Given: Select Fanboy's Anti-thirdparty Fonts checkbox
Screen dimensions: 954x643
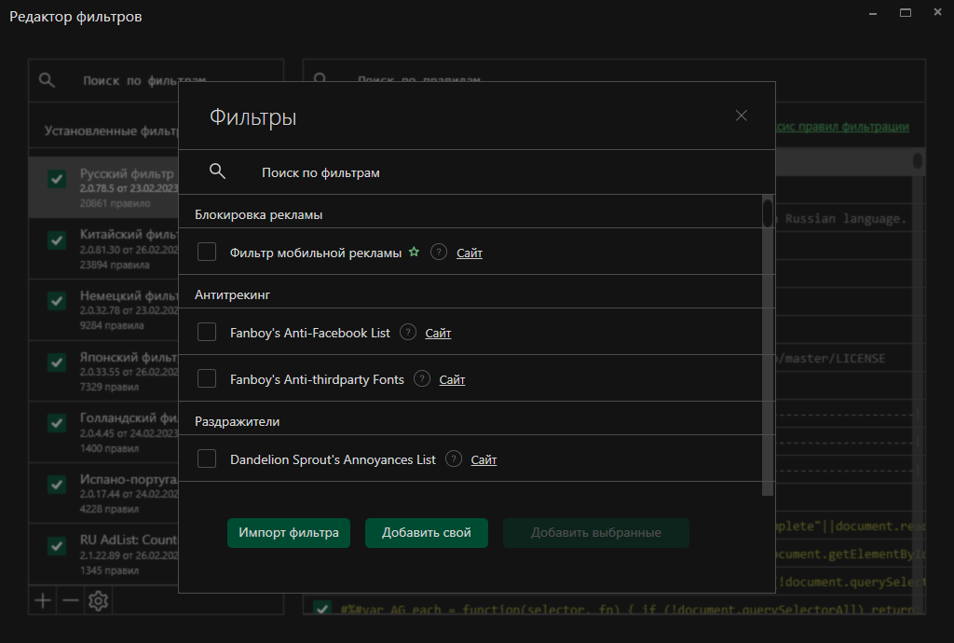Looking at the screenshot, I should coord(207,378).
